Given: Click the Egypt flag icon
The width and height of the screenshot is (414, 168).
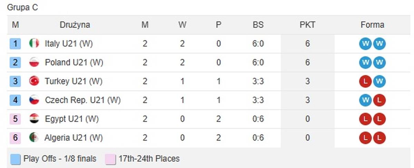Looking at the screenshot, I should (x=34, y=119).
